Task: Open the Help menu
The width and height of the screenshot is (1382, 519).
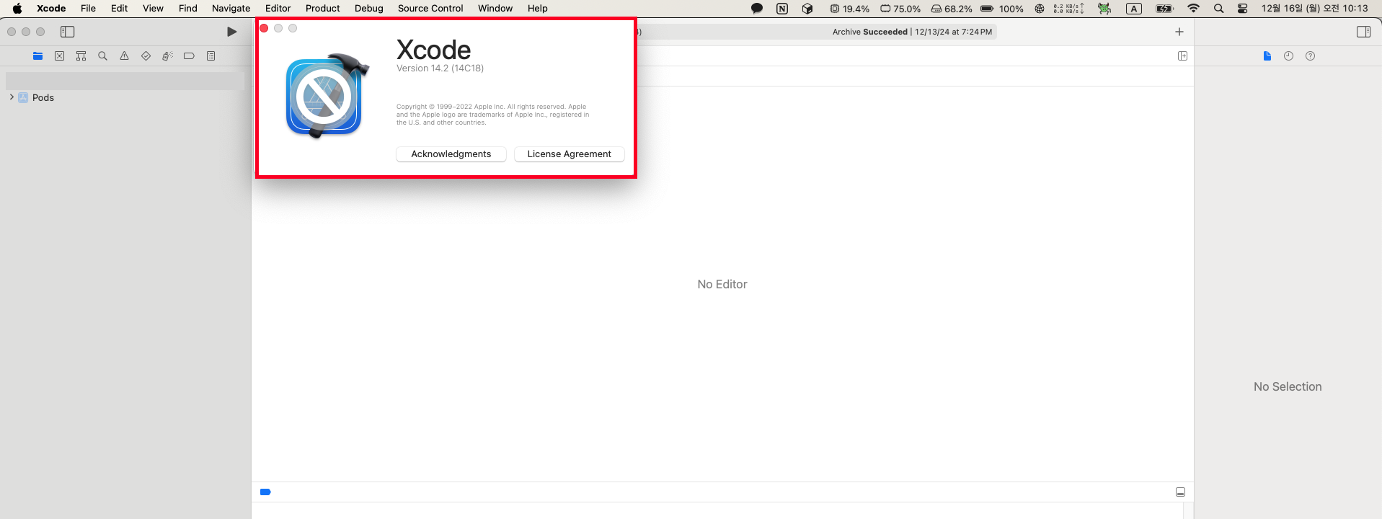Action: (538, 9)
